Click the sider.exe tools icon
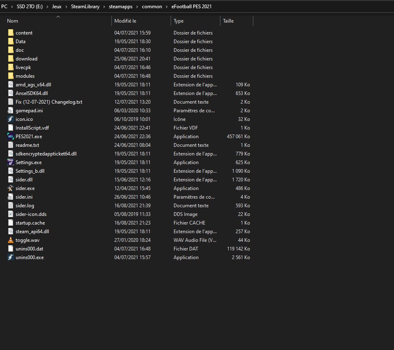Viewport: 394px width, 350px height. click(11, 188)
